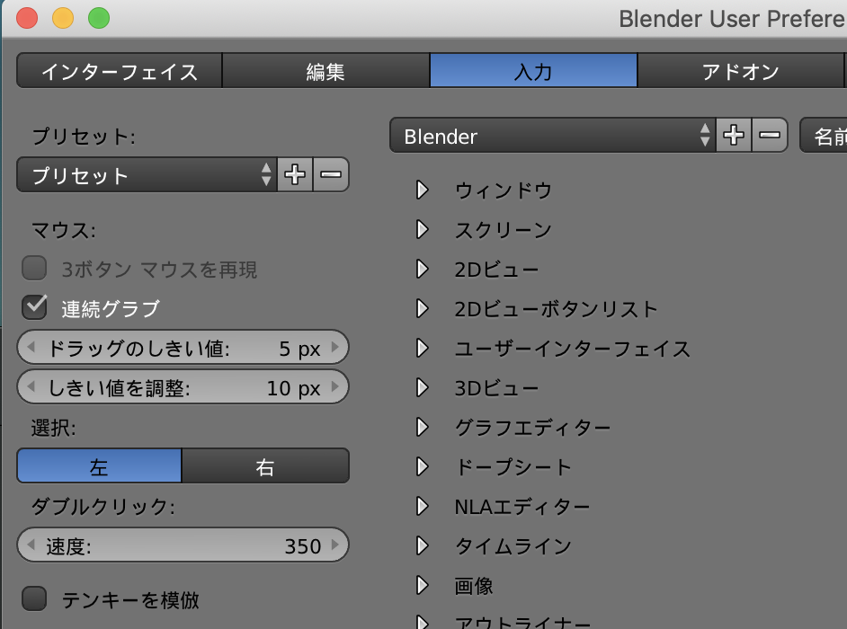The height and width of the screenshot is (629, 847).
Task: Decrease ドラッグのしきい値 with left arrow
Action: click(x=31, y=347)
